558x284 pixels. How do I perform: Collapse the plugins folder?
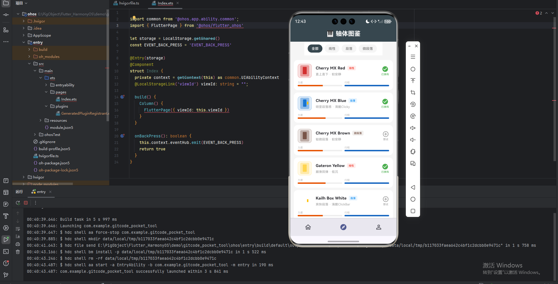(46, 106)
